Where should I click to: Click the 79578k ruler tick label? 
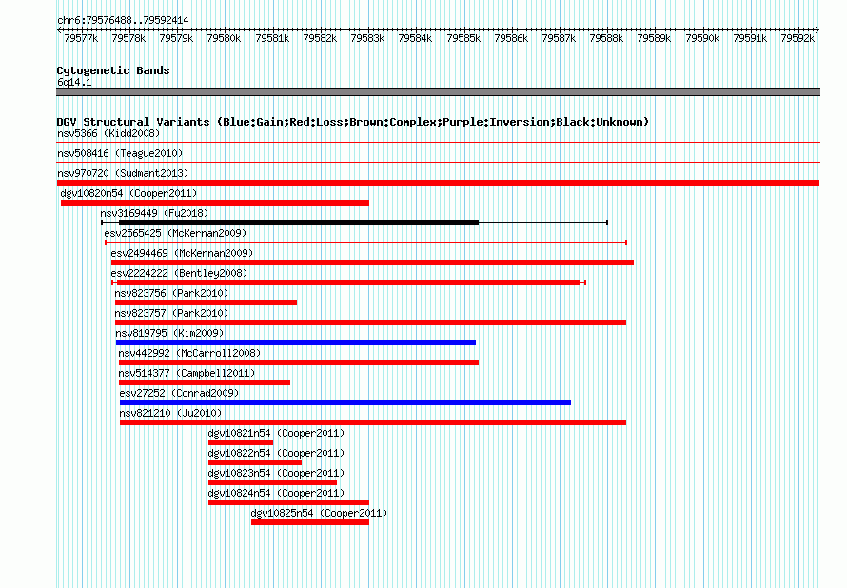click(x=128, y=38)
